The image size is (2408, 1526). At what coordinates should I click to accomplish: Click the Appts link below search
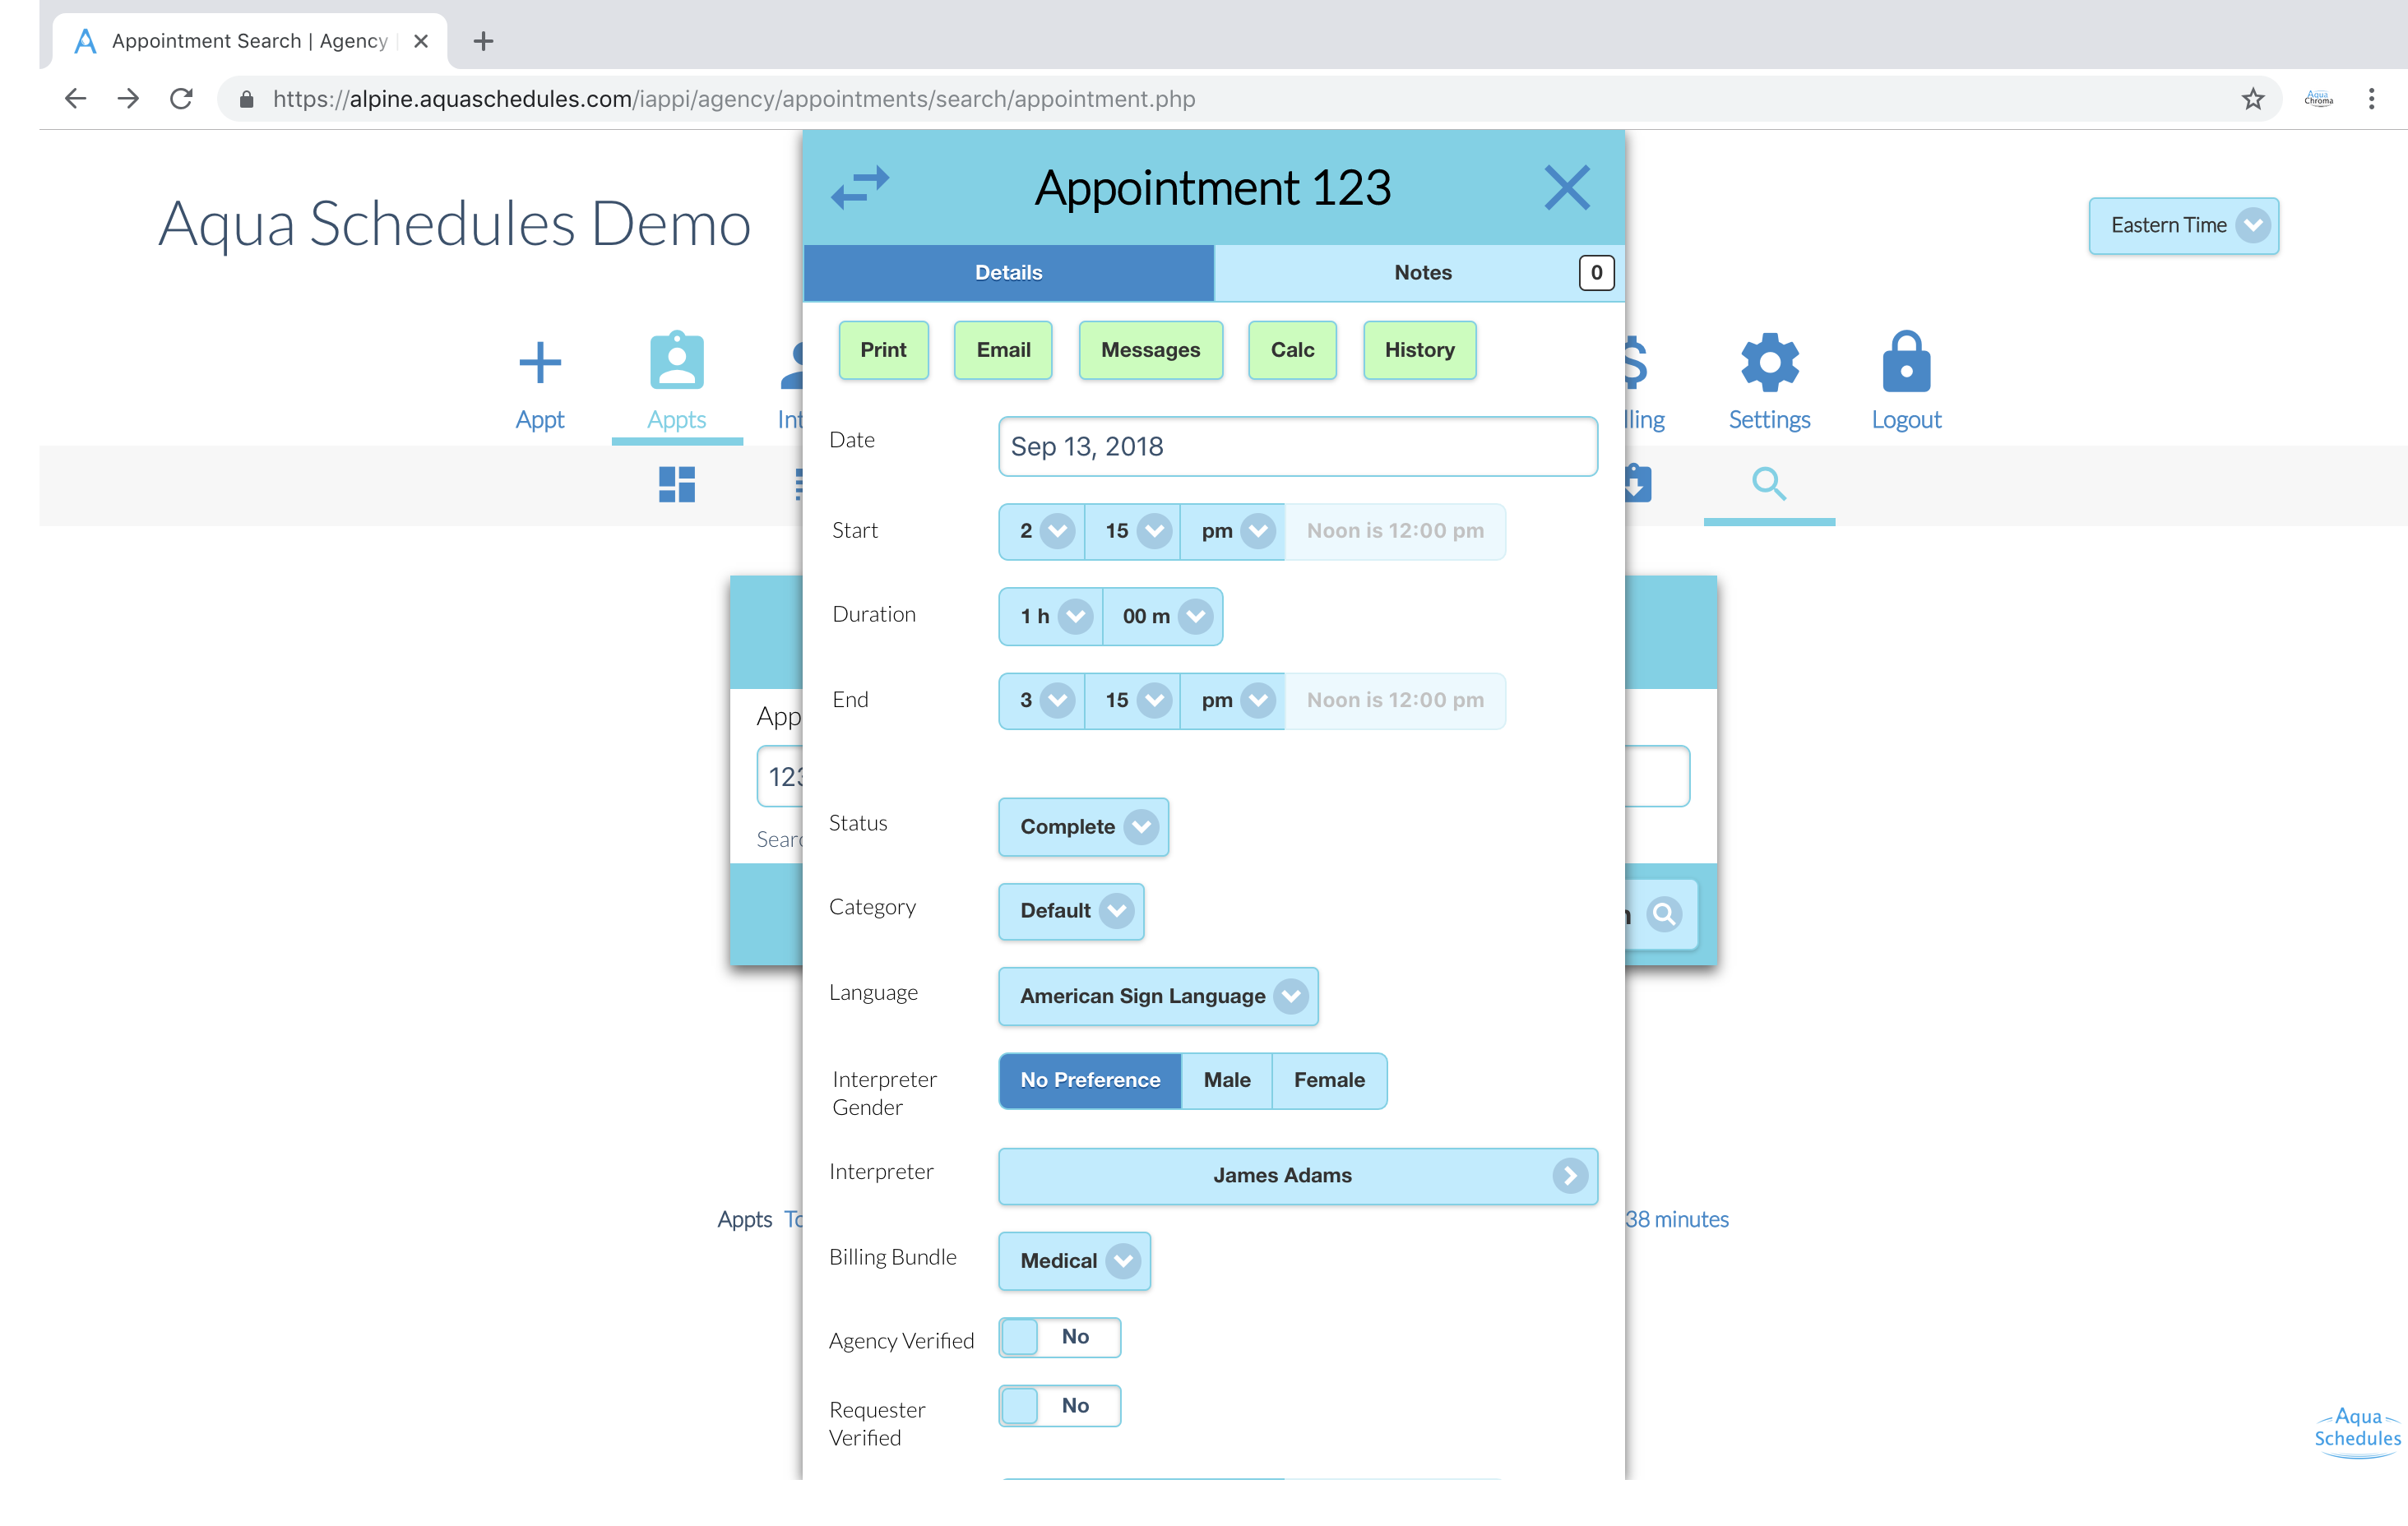click(x=745, y=1219)
